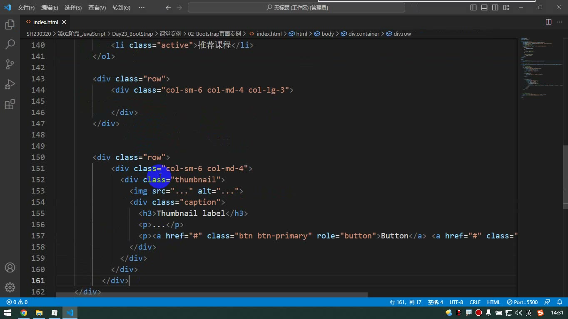Open the Day23_BootStrap breadcrumb folder
568x319 pixels.
pyautogui.click(x=132, y=34)
